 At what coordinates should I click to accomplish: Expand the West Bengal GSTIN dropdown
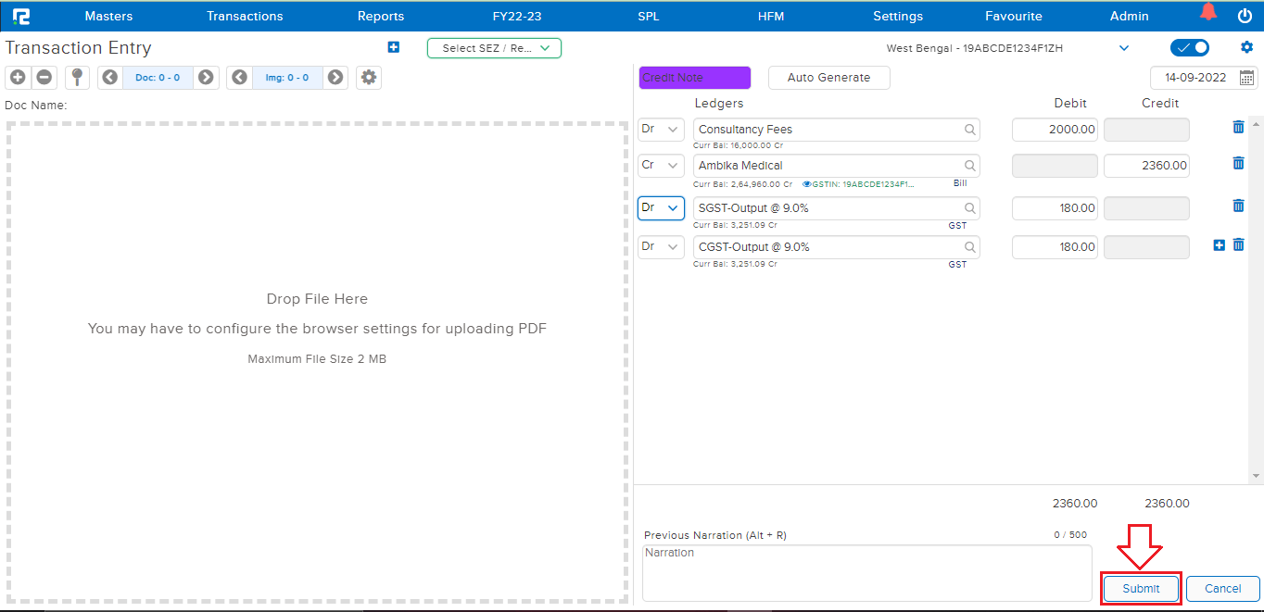click(x=1124, y=48)
